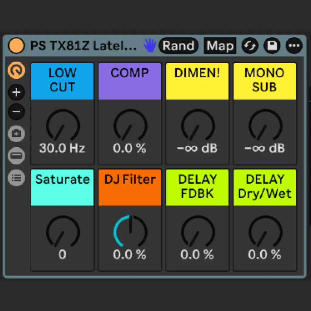Toggle the macro controls view icon
The height and width of the screenshot is (311, 311).
16,70
